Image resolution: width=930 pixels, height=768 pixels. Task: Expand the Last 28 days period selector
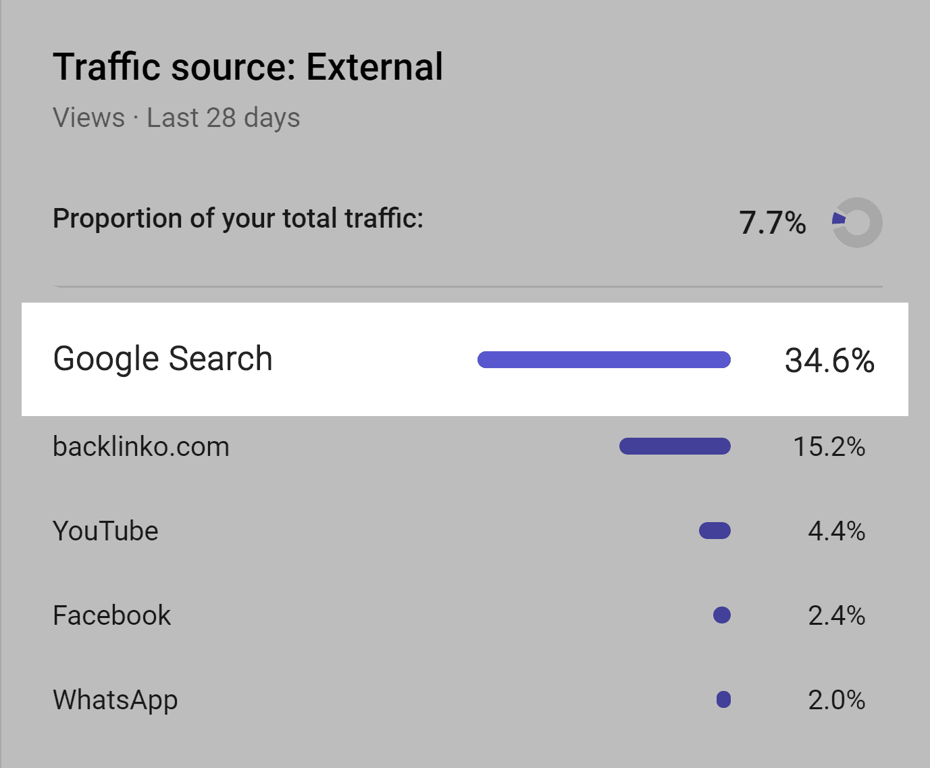point(223,118)
